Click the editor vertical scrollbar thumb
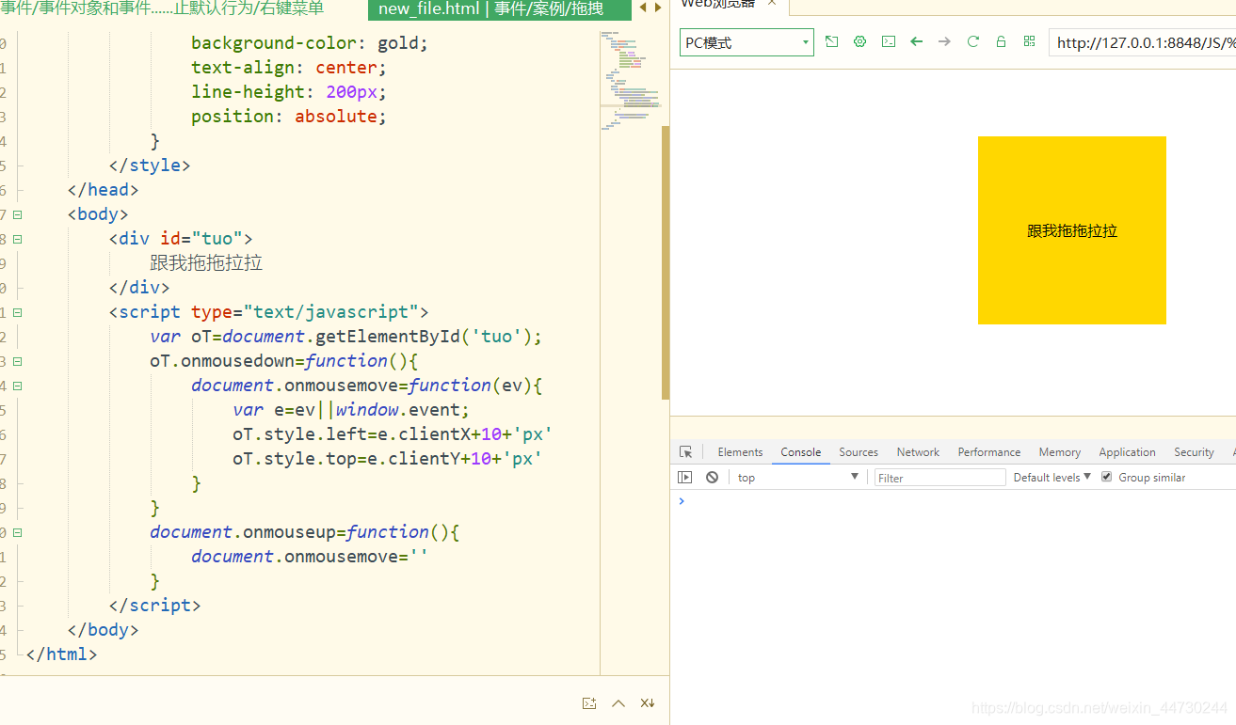The image size is (1236, 725). tap(666, 263)
